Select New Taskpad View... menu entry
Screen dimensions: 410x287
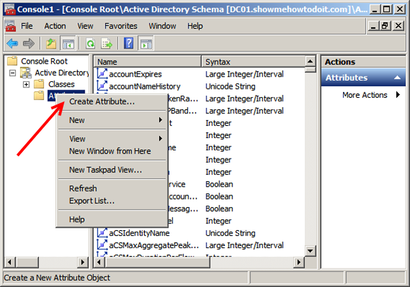[105, 169]
